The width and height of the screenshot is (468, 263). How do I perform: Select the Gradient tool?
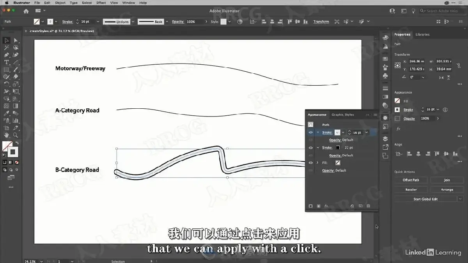click(16, 106)
